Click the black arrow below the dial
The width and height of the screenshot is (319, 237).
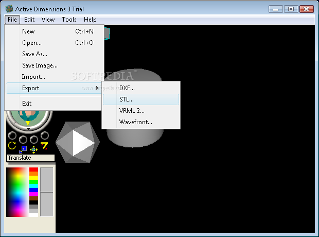coord(28,129)
